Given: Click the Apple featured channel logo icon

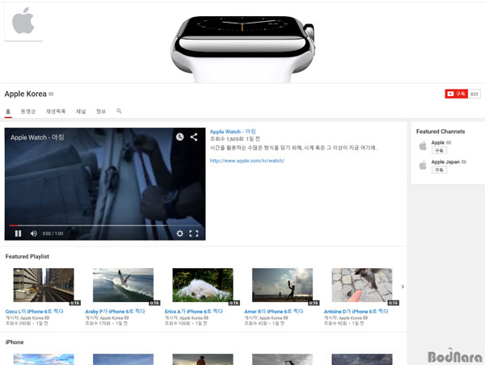Looking at the screenshot, I should tap(423, 145).
